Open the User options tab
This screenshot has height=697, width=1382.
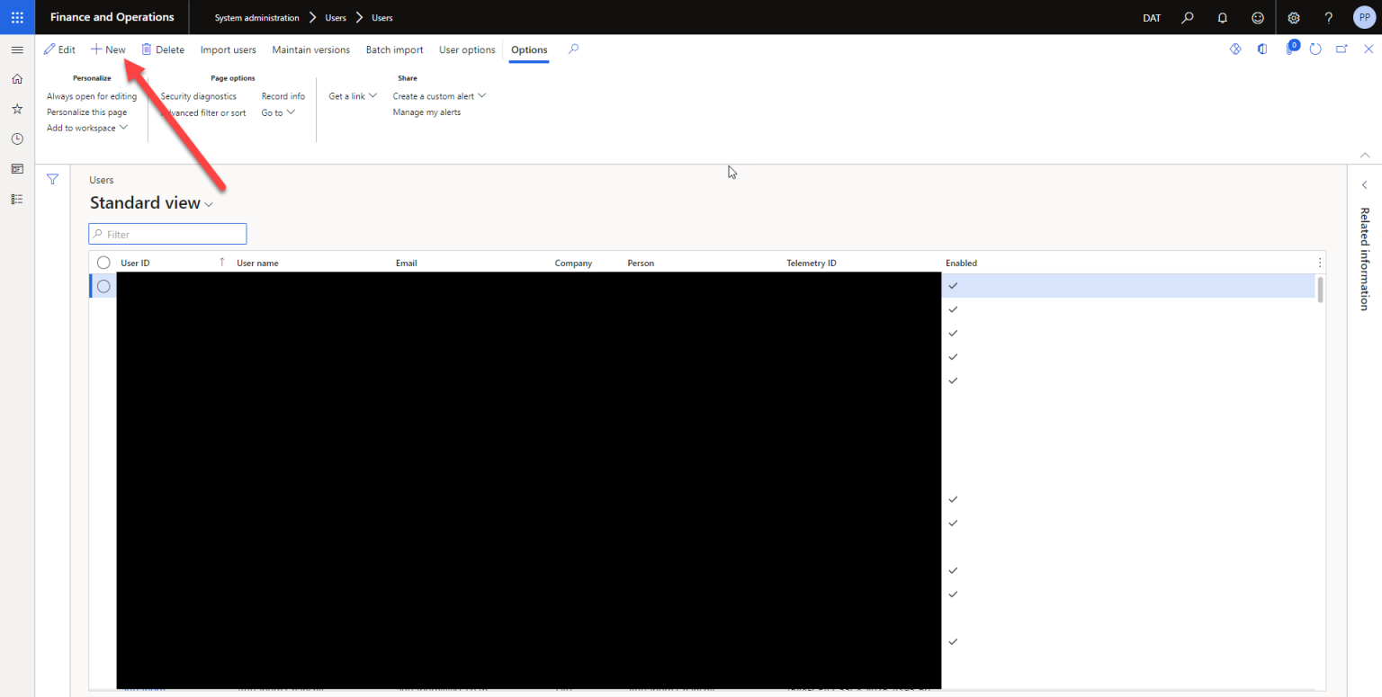pyautogui.click(x=467, y=49)
